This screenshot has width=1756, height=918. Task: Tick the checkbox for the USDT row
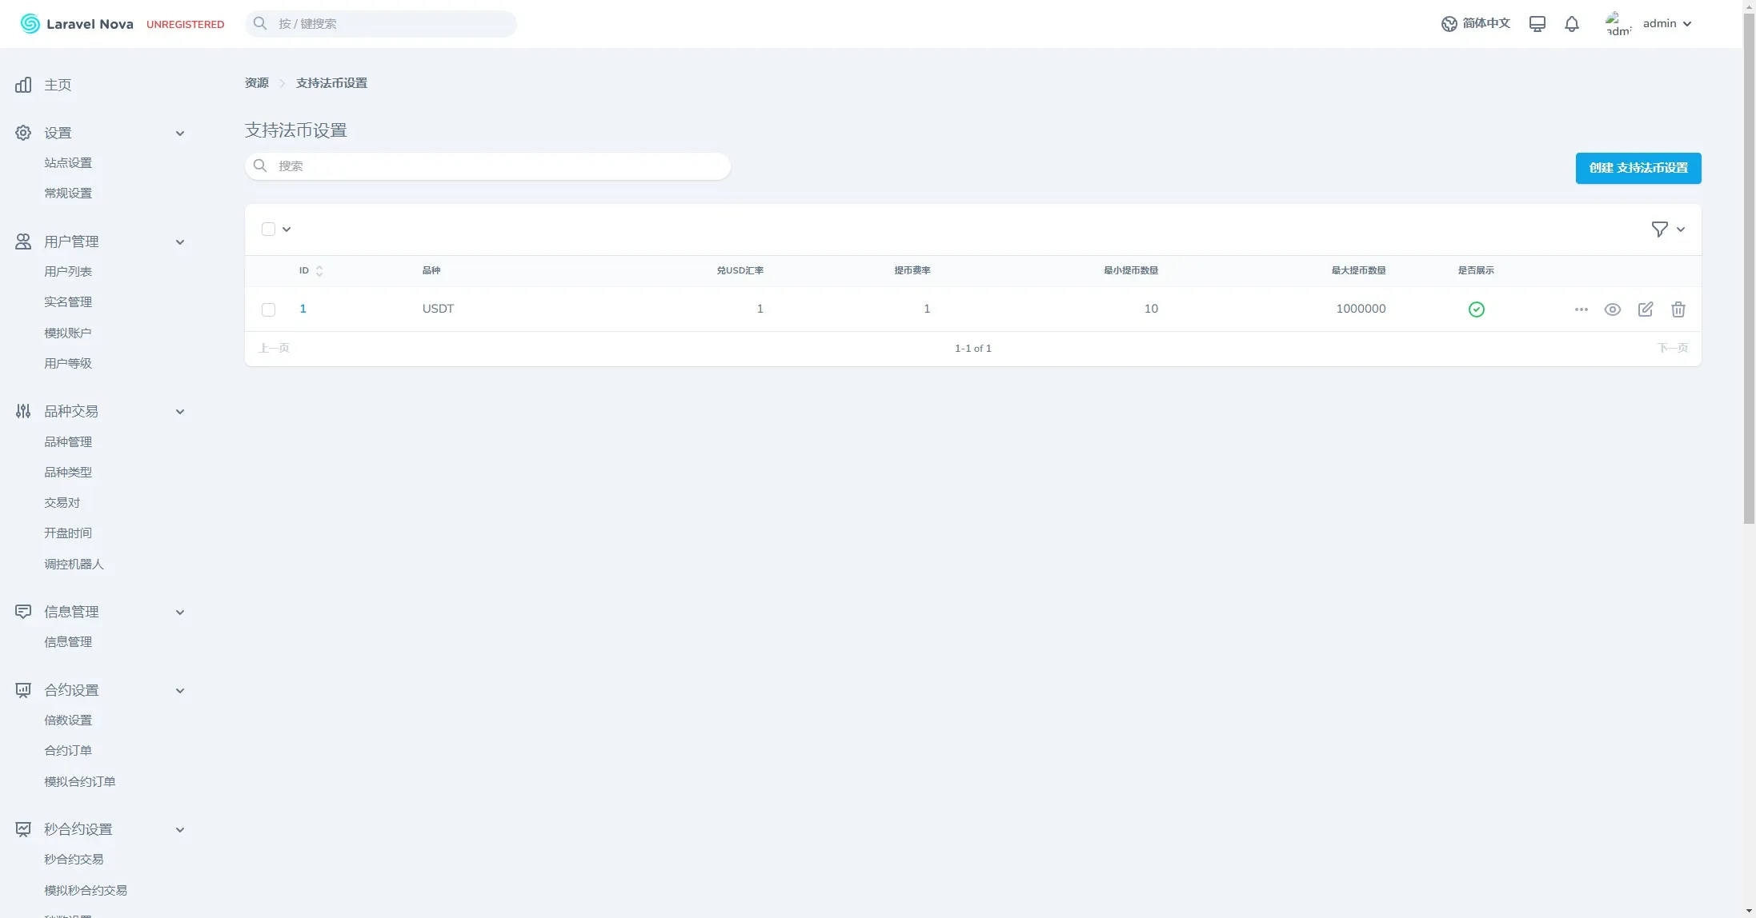tap(268, 309)
